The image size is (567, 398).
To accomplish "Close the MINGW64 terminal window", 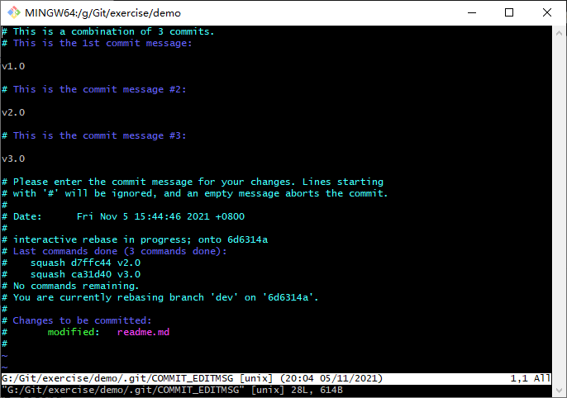I will tap(547, 12).
